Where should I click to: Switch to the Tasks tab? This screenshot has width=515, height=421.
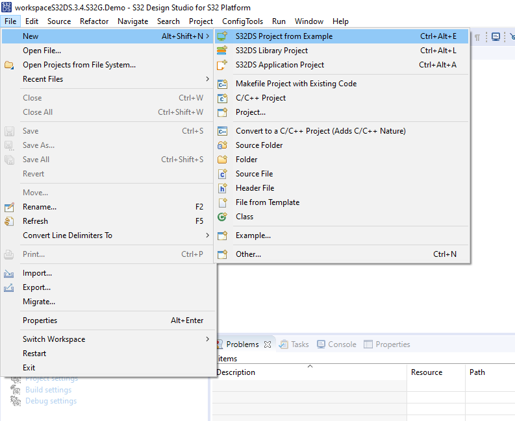294,344
